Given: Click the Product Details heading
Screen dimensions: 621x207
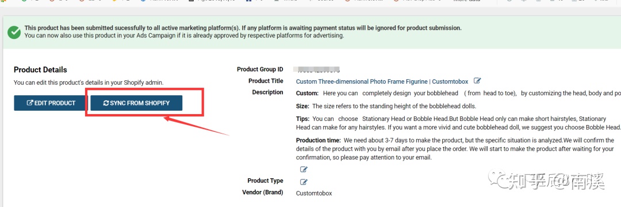Looking at the screenshot, I should (40, 69).
